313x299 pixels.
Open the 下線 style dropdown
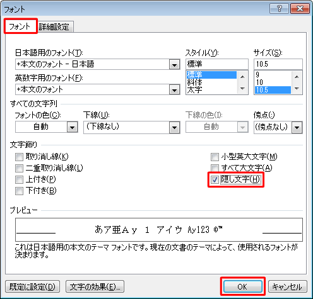click(x=174, y=127)
